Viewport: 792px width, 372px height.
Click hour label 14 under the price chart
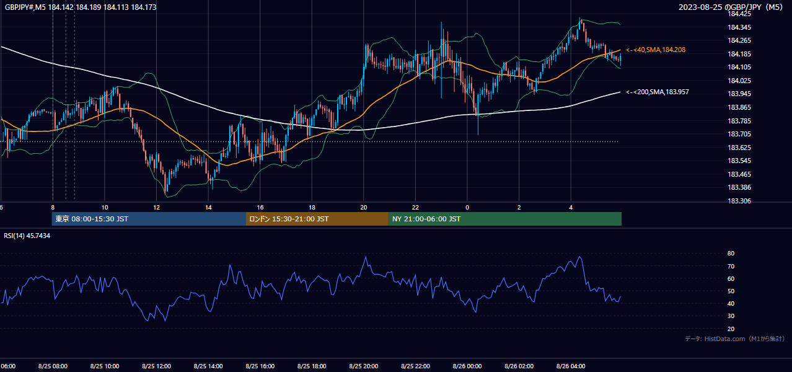(209, 208)
